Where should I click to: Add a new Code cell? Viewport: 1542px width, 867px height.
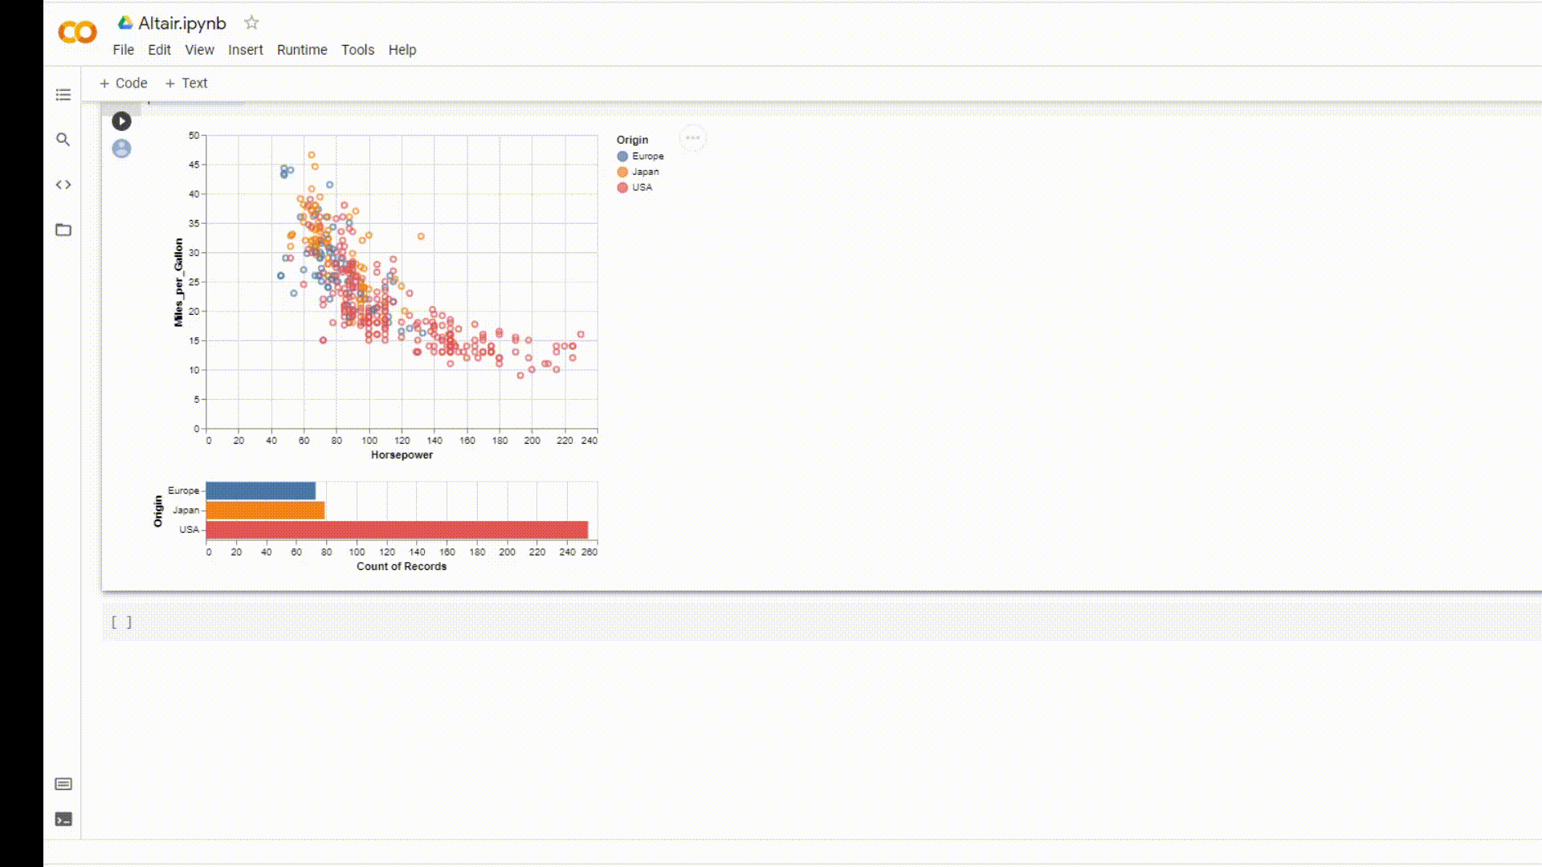click(124, 83)
